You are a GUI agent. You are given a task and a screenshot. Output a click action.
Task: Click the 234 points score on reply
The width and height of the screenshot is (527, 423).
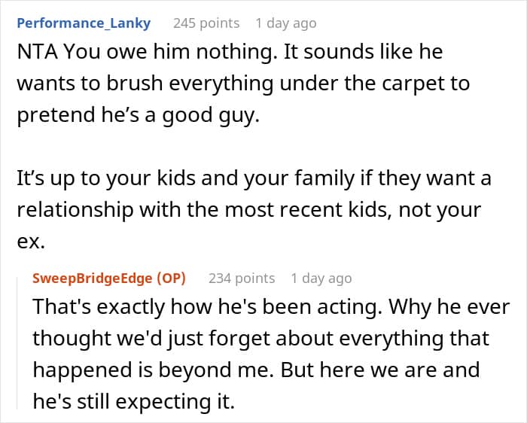[242, 278]
